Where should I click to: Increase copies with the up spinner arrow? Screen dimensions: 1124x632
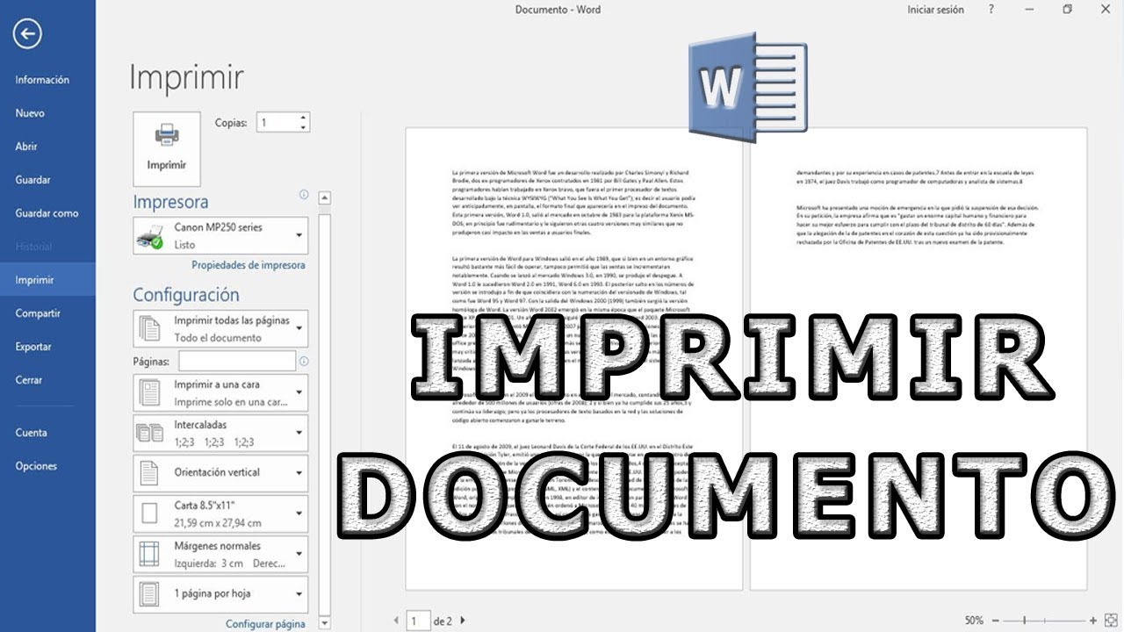304,118
